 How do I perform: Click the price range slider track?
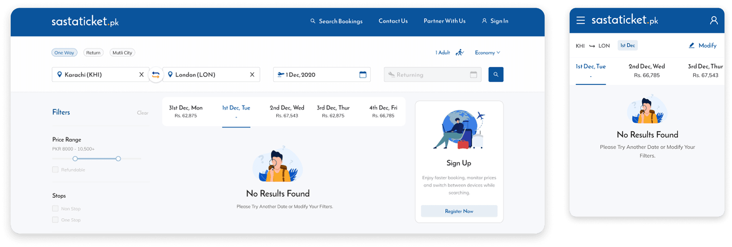coord(96,159)
